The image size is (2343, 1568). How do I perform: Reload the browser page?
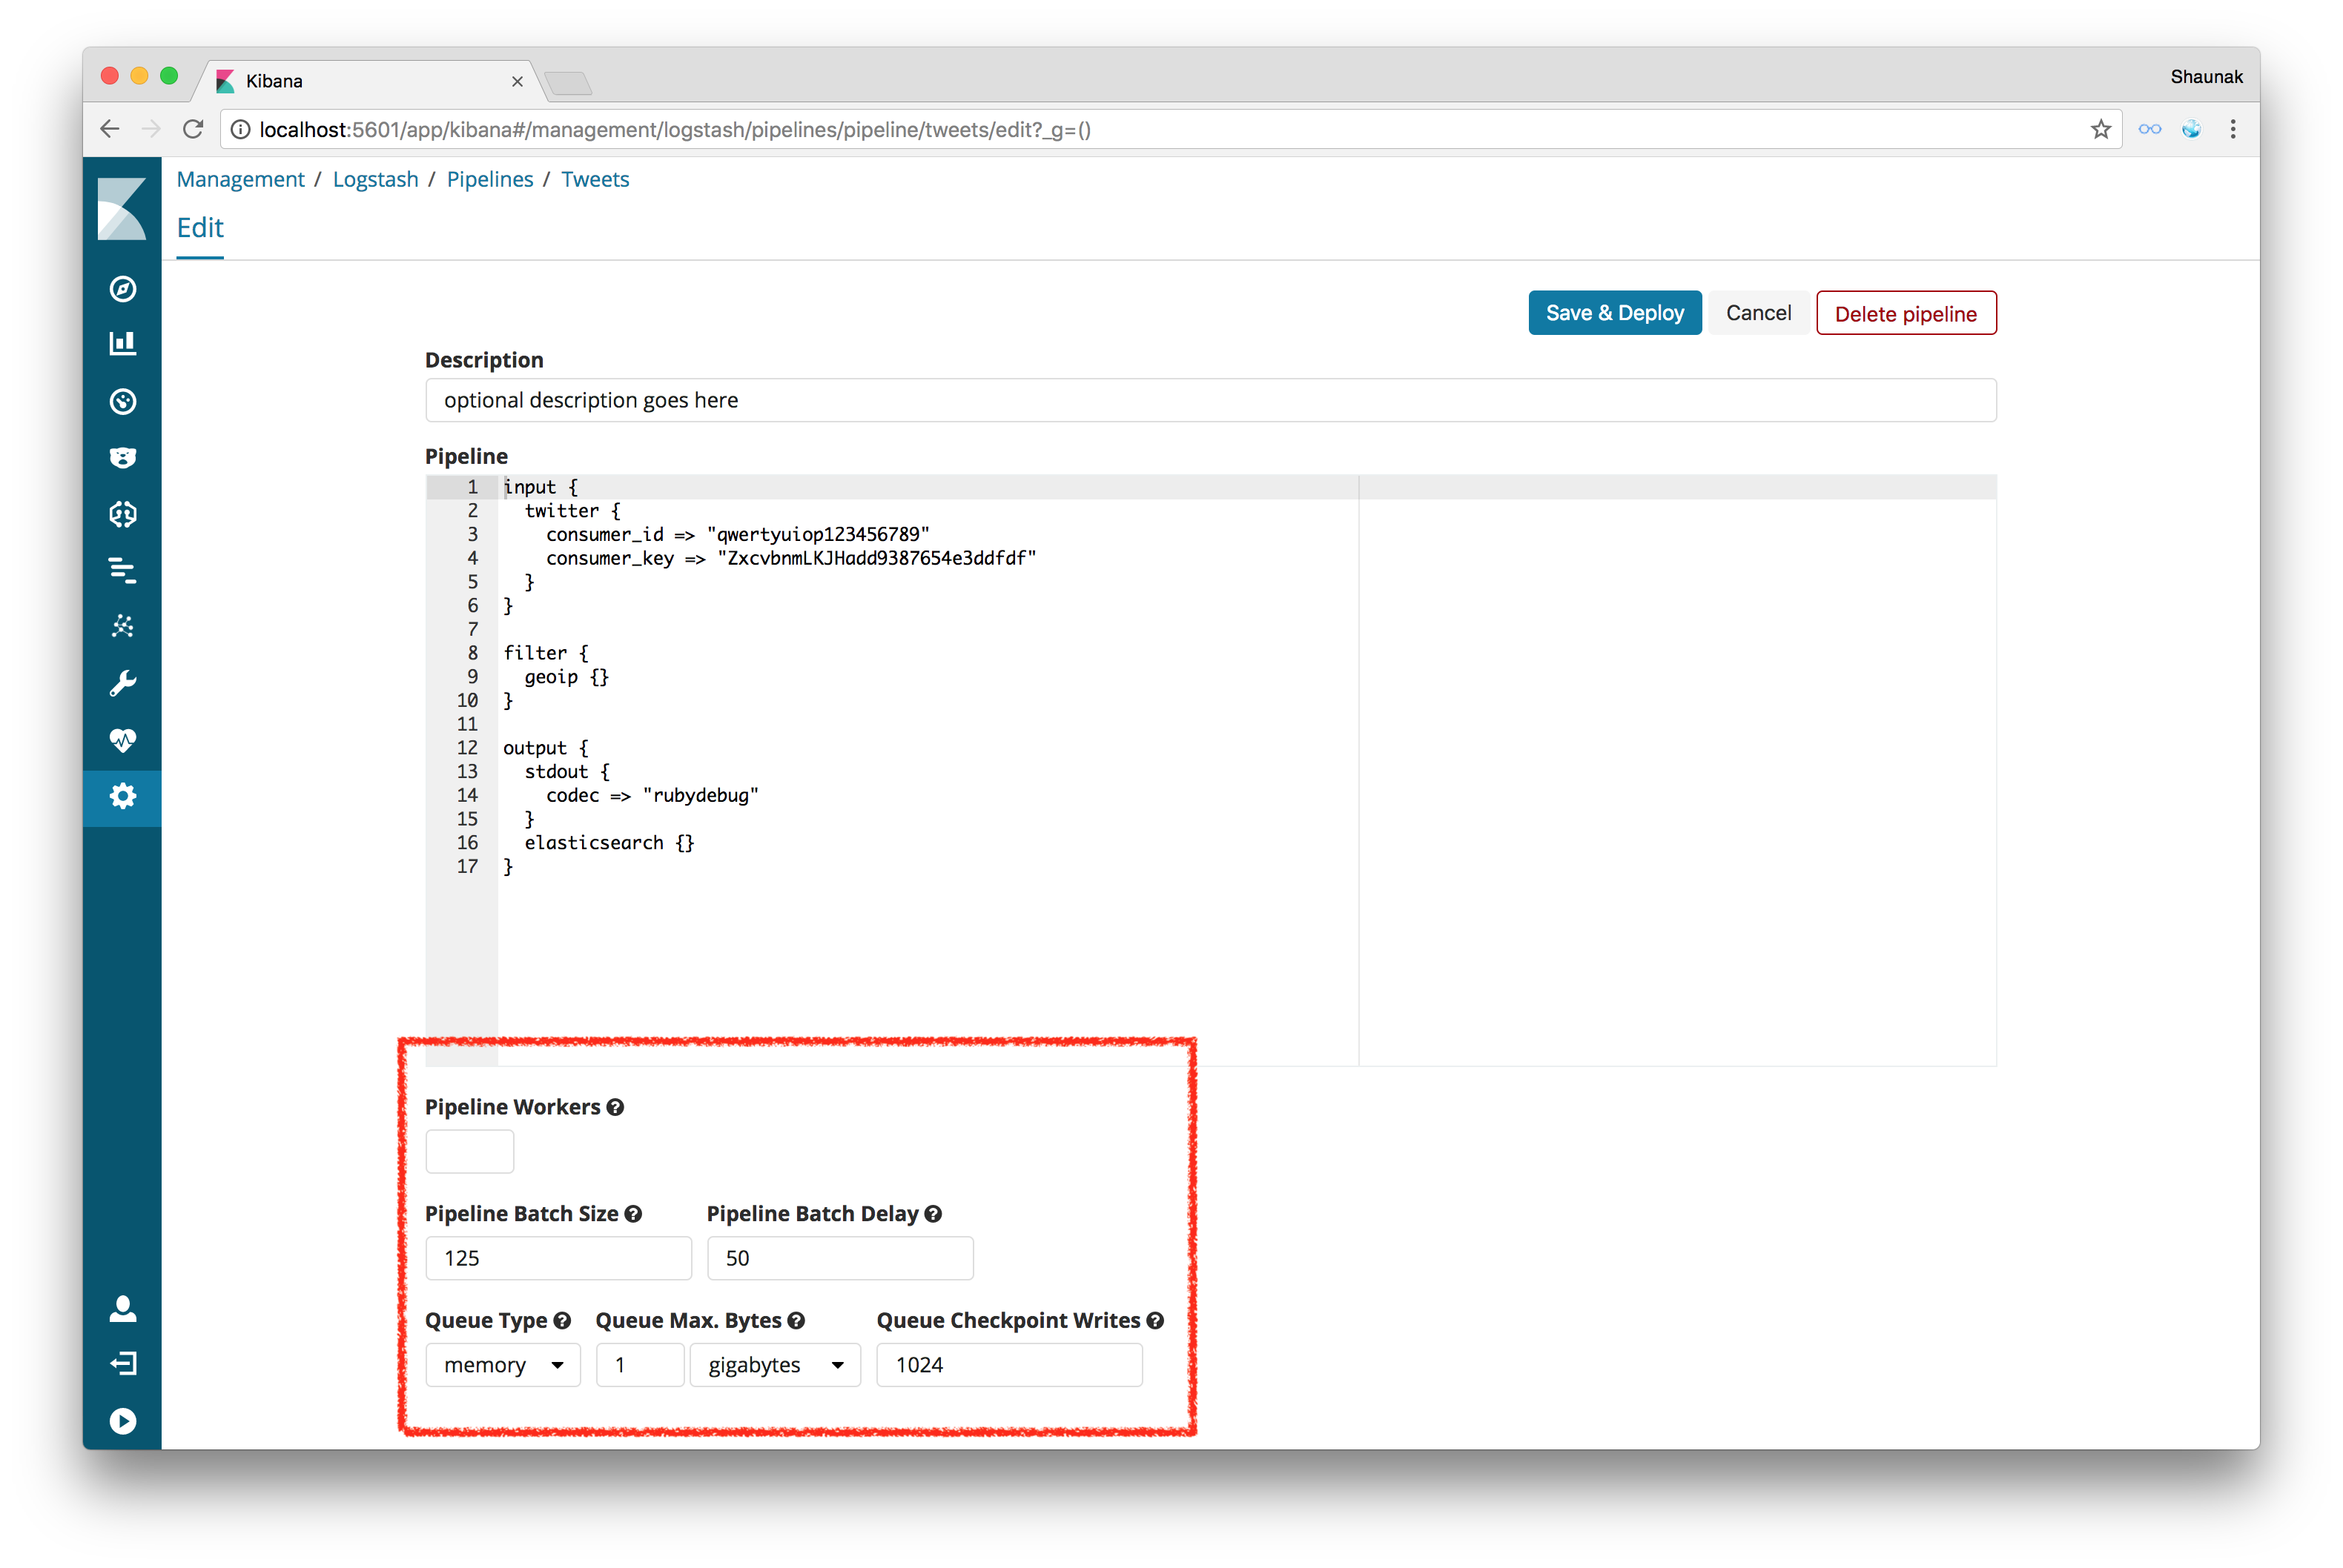(x=193, y=129)
